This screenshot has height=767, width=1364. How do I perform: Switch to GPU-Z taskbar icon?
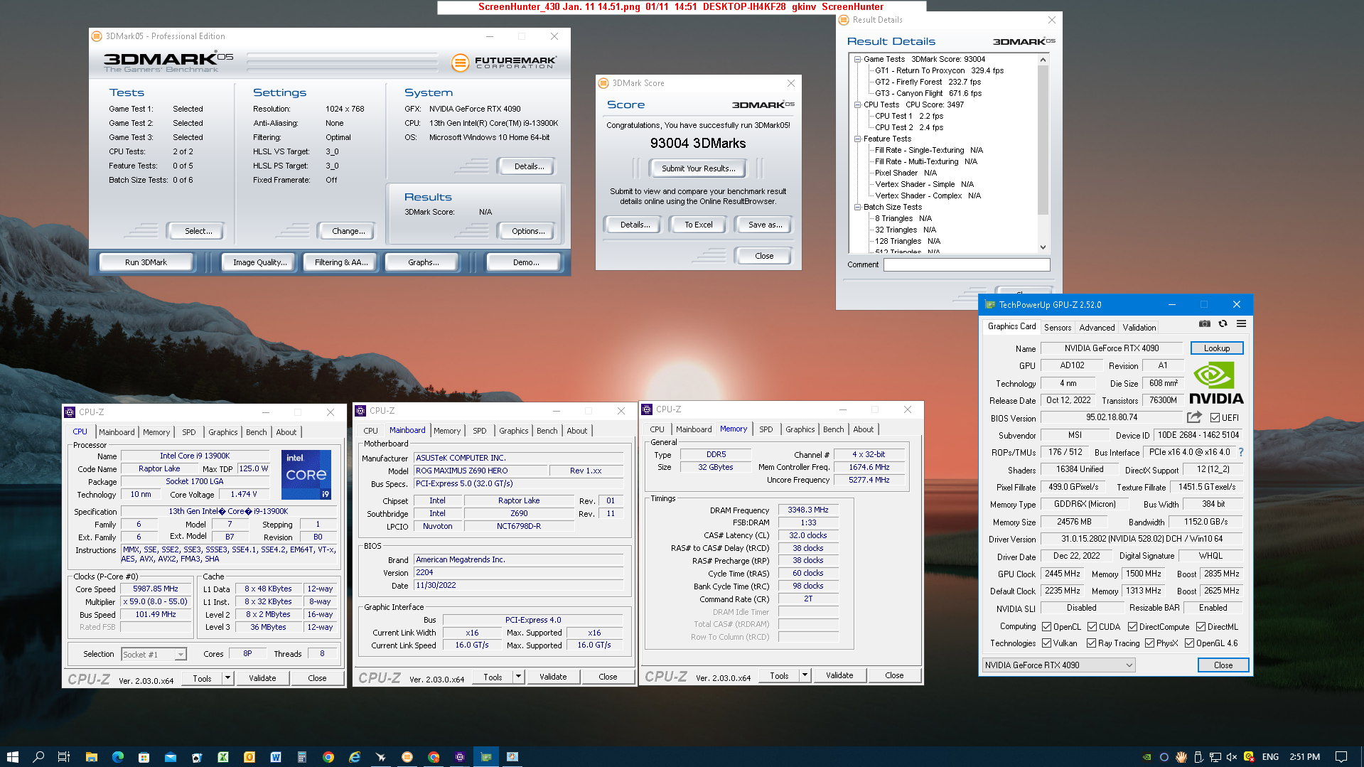486,757
